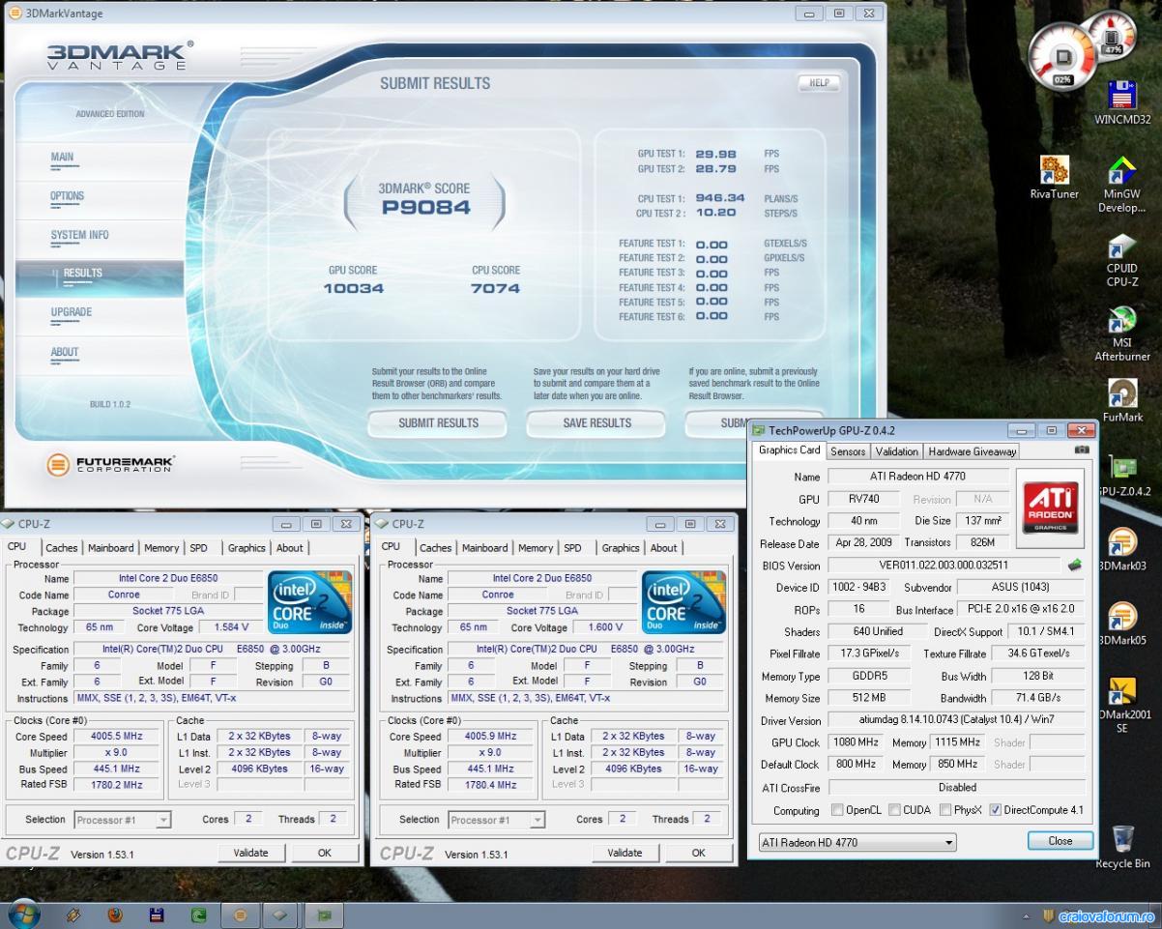Click the 3DMark2001 SE desktop shortcut
The image size is (1162, 929).
1122,705
